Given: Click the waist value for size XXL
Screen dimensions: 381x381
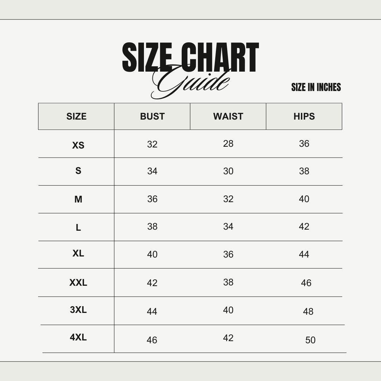Looking at the screenshot, I should tap(228, 282).
